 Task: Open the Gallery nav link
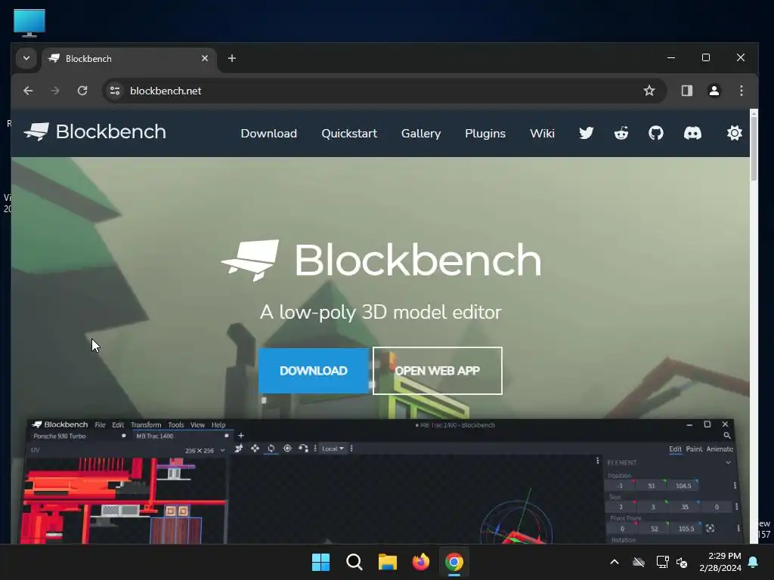(x=420, y=133)
